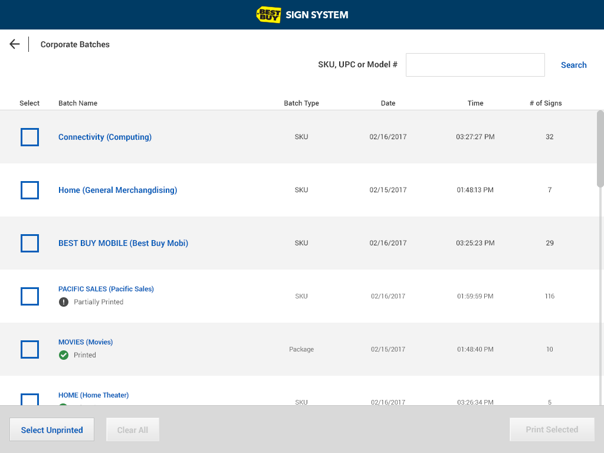This screenshot has width=604, height=453.
Task: Tick the HOME (Home Theater) batch checkbox
Action: pyautogui.click(x=29, y=399)
